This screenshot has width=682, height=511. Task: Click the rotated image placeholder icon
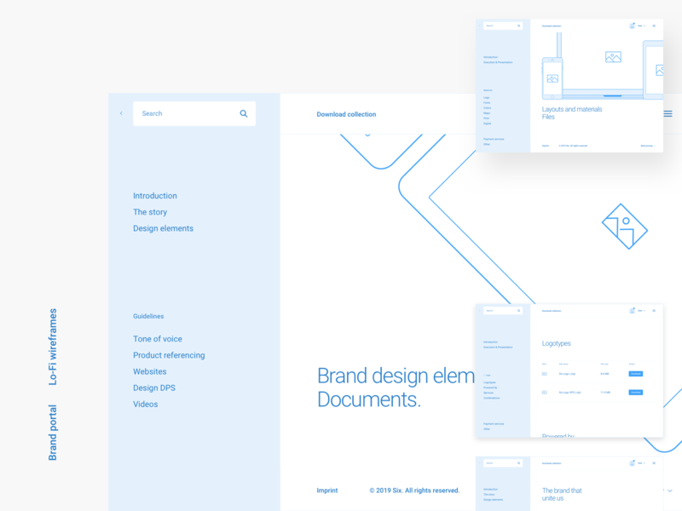[x=625, y=227]
